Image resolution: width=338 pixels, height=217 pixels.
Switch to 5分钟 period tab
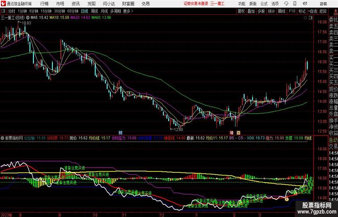[34, 11]
